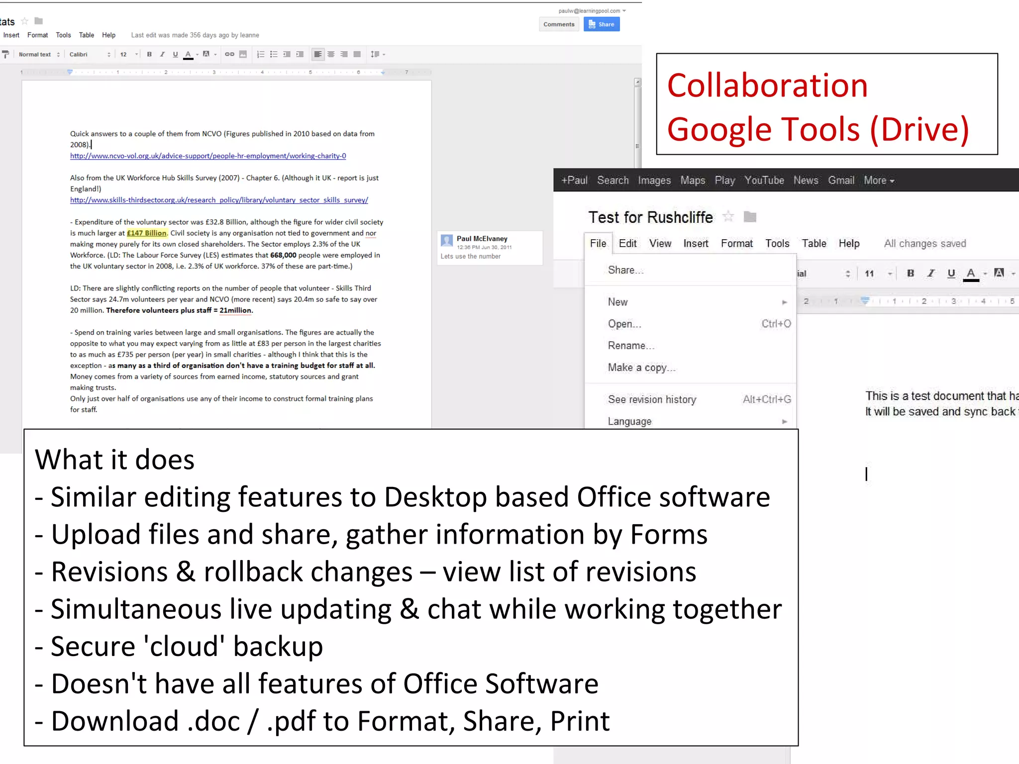1019x764 pixels.
Task: Click YouTube in the Google bar
Action: pos(764,181)
